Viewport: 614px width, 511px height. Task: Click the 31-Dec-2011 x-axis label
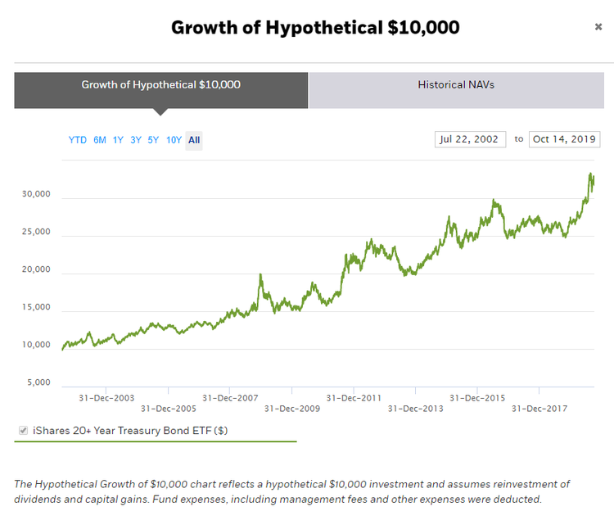354,398
